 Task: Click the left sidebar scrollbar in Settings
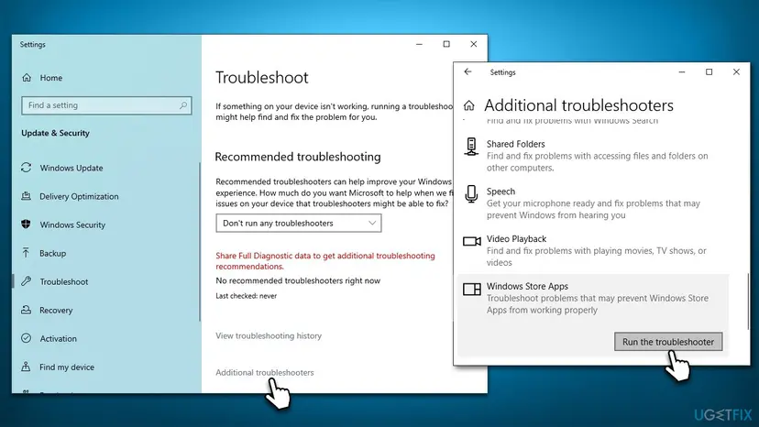pos(200,242)
